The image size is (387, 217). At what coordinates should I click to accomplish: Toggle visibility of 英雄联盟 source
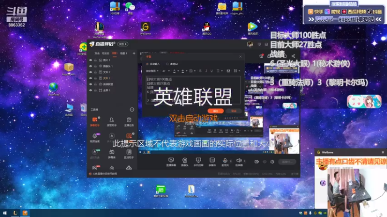pyautogui.click(x=90, y=84)
